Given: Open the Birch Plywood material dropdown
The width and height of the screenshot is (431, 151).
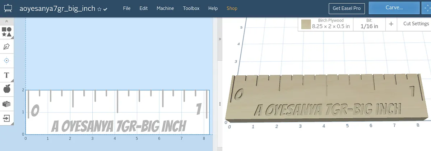Looking at the screenshot, I should 330,24.
